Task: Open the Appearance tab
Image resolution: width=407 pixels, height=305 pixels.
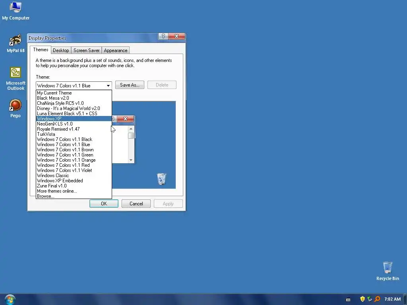Action: (x=116, y=50)
